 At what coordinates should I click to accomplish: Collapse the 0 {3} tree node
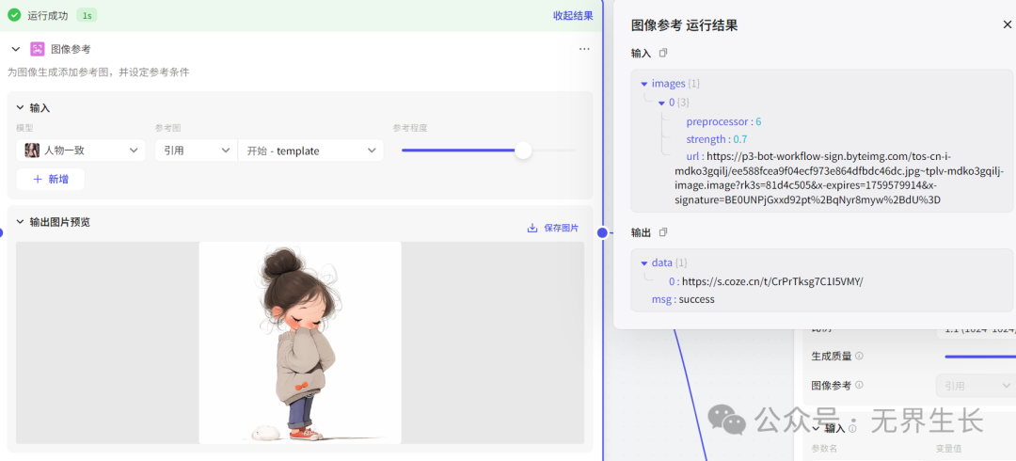(661, 103)
